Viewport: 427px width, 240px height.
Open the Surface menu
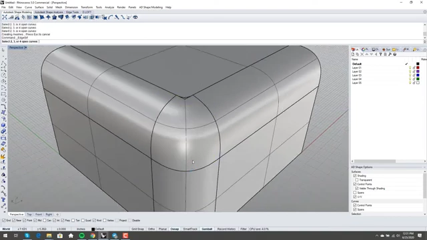39,7
